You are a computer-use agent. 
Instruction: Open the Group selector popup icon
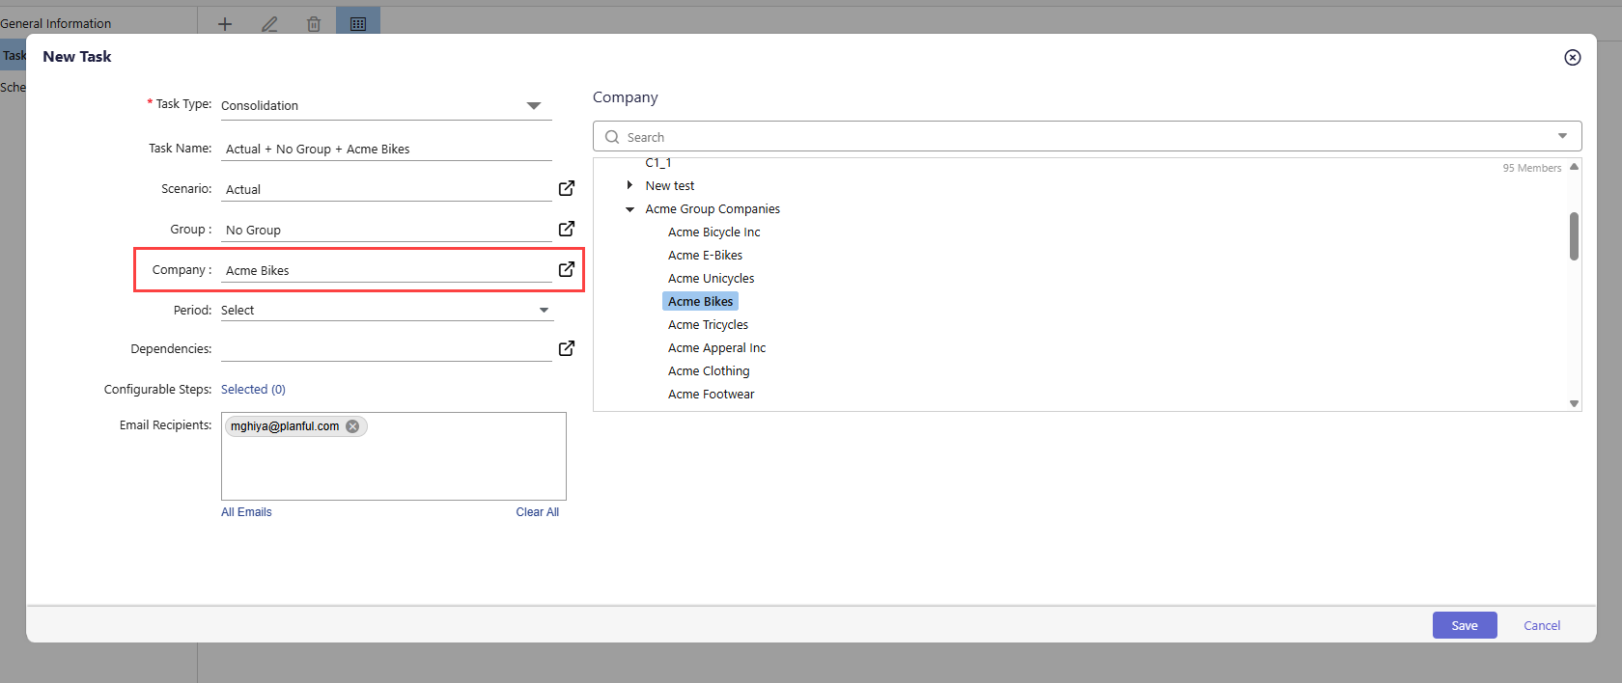pyautogui.click(x=567, y=229)
